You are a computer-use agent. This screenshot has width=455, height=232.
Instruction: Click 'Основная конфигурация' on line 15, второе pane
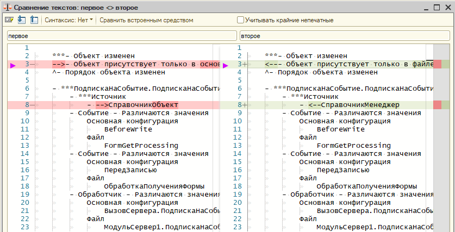point(345,161)
